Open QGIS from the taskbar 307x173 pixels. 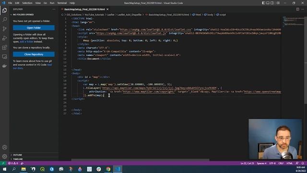pyautogui.click(x=43, y=169)
